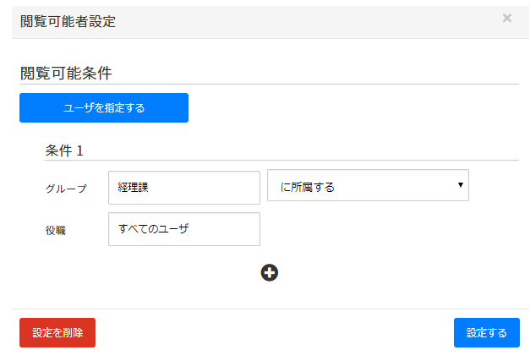
Task: Click the gray dialog header bar
Action: click(x=296, y=21)
